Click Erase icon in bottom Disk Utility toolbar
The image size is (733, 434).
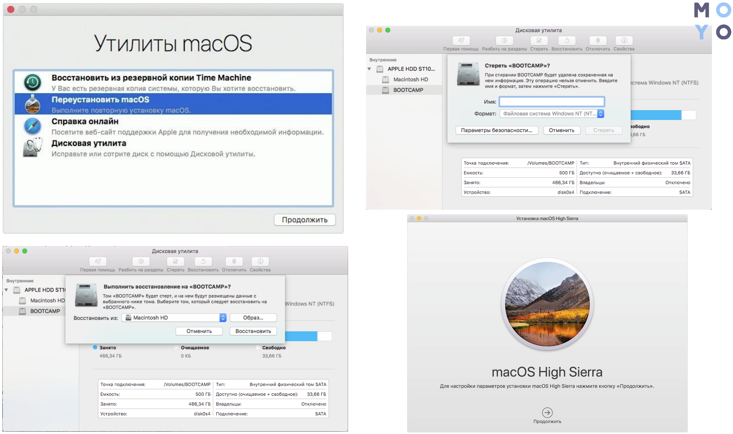point(175,261)
